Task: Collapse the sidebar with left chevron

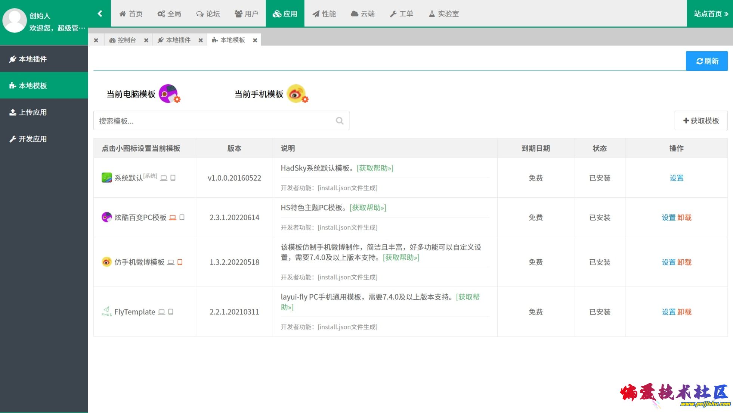Action: point(100,14)
